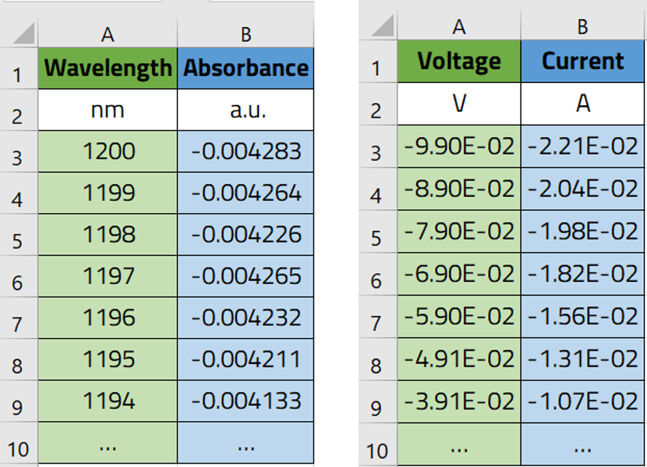Select the nm units cell
The image size is (647, 467).
(108, 109)
